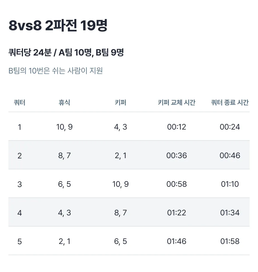Click the 01:10 quarter end time
258x272 pixels.
(x=230, y=184)
